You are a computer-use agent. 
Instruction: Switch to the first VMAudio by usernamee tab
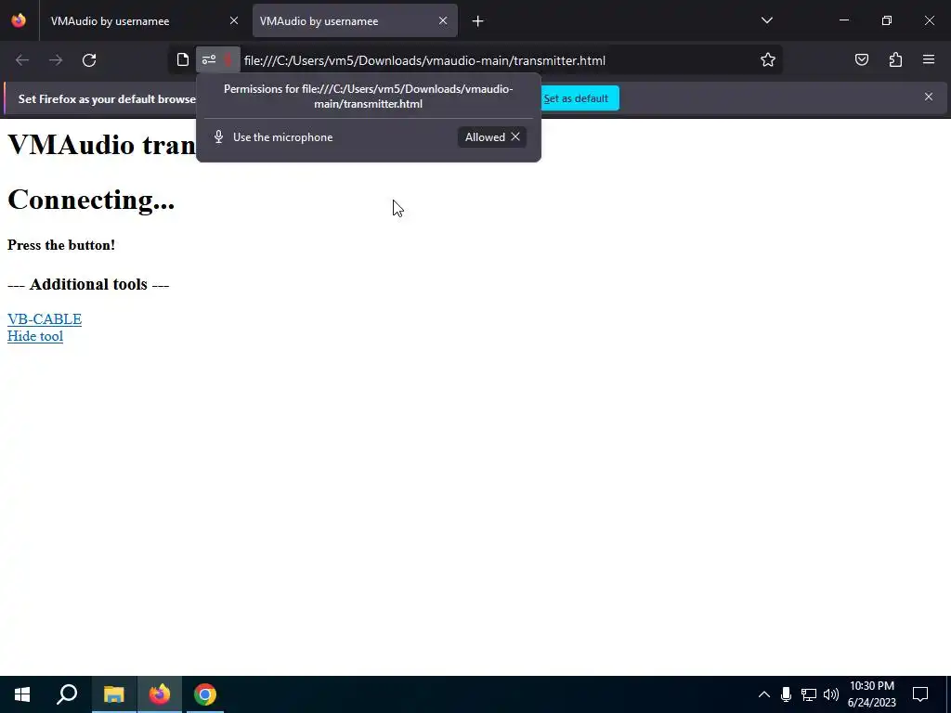click(142, 20)
